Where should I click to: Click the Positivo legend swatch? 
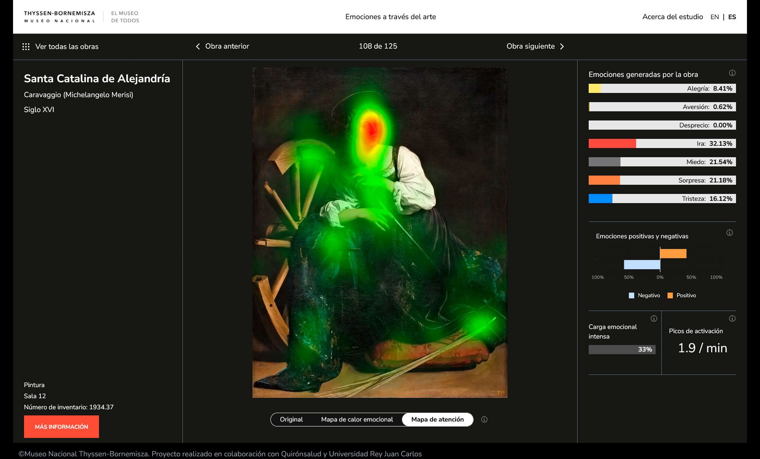670,295
